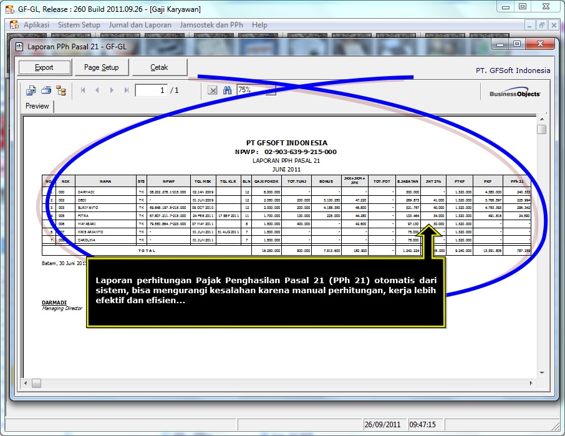Click the DARMADI signature name
Viewport: 565px width, 436px height.
coord(54,303)
